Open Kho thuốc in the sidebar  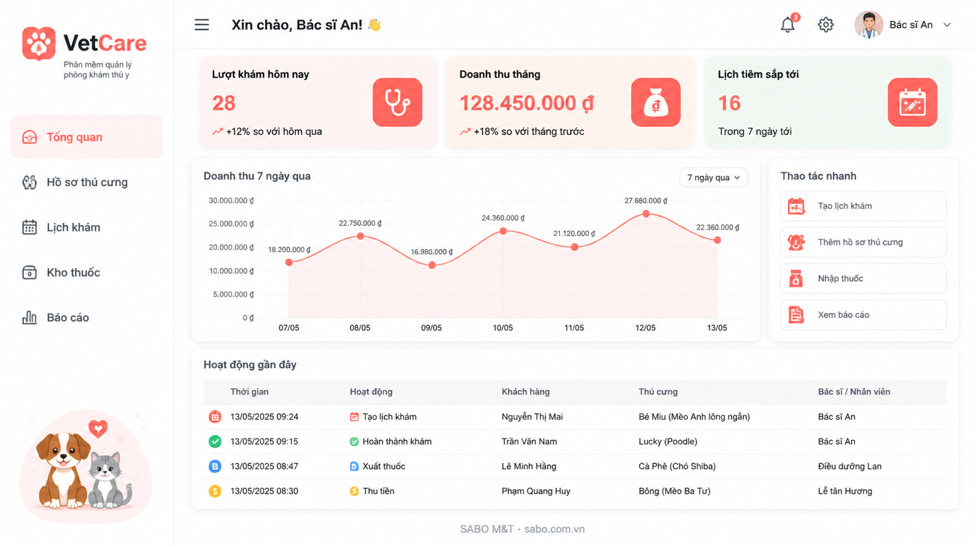point(86,272)
